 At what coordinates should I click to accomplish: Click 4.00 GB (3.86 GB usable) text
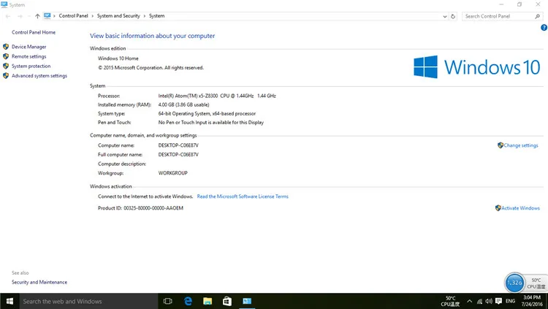coord(184,104)
